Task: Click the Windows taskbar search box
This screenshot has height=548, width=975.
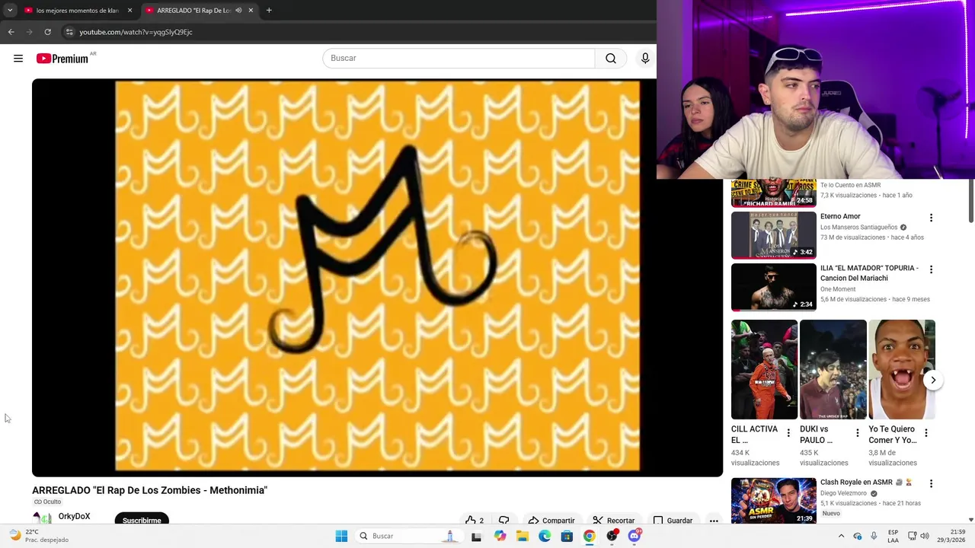Action: point(408,536)
